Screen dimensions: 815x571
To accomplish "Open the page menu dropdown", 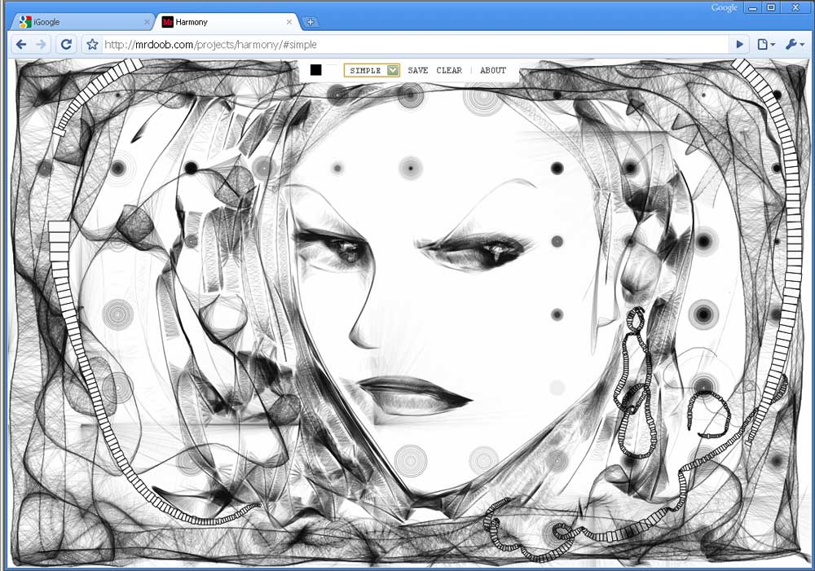I will [x=765, y=45].
